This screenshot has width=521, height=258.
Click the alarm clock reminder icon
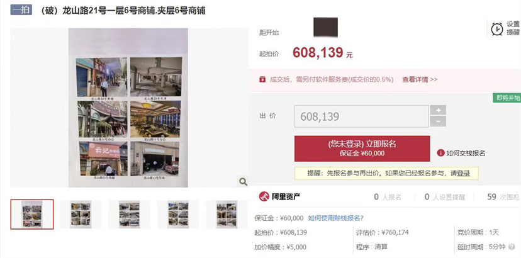[497, 29]
